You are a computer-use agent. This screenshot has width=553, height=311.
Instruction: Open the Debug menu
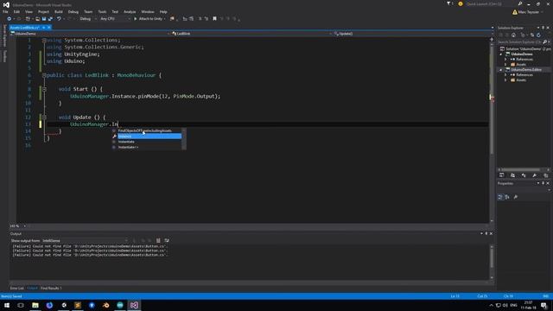[x=73, y=11]
